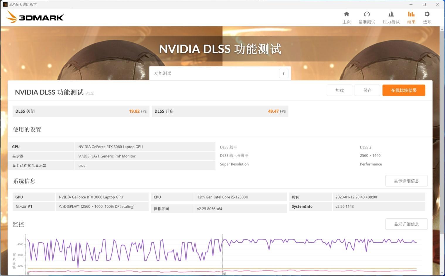
Task: Go to the 主页 home icon
Action: click(x=347, y=14)
